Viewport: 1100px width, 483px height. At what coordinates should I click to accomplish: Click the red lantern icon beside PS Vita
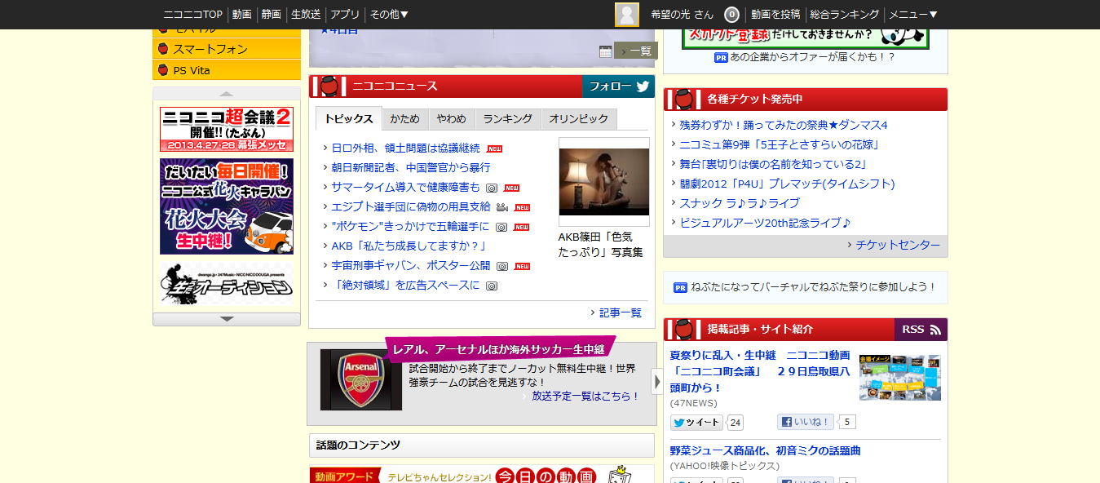pyautogui.click(x=163, y=70)
